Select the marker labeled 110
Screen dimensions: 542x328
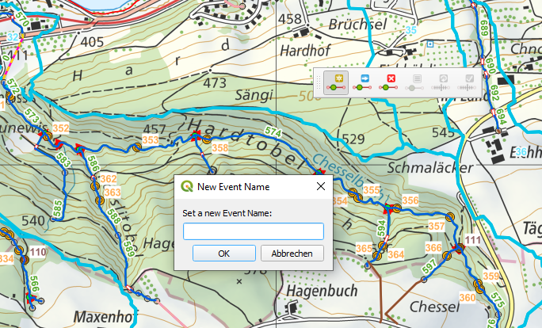point(39,252)
